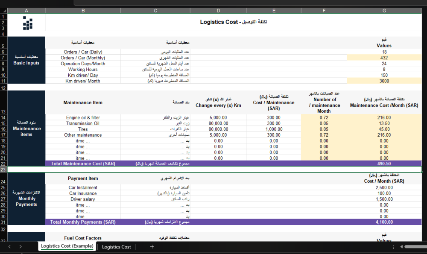Open the Logistics Cost (Example) sheet tab
The height and width of the screenshot is (254, 427).
(67, 246)
